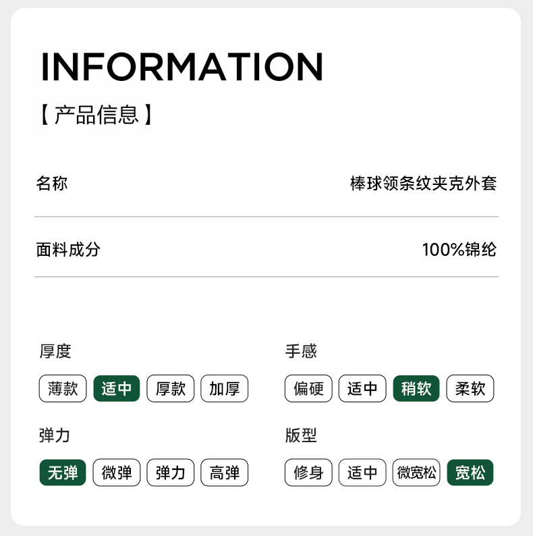Choose 弹力 tag under elasticity
This screenshot has width=533, height=536.
[171, 473]
